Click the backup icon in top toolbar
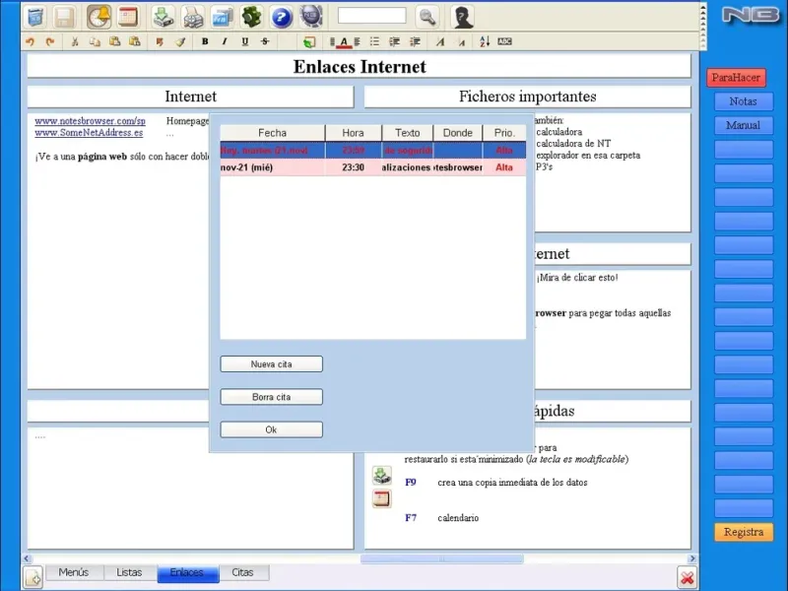The height and width of the screenshot is (591, 788). 164,17
